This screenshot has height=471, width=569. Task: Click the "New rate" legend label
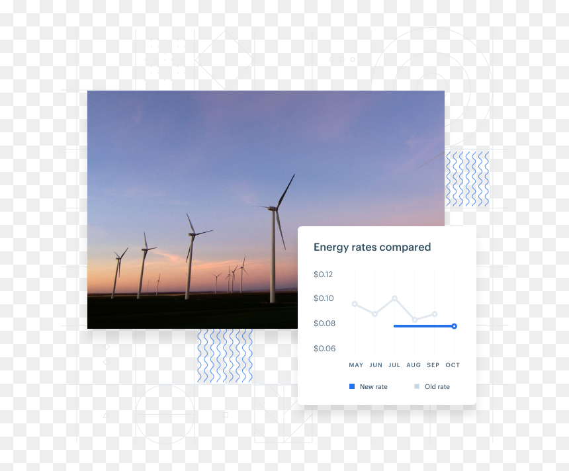pos(373,387)
